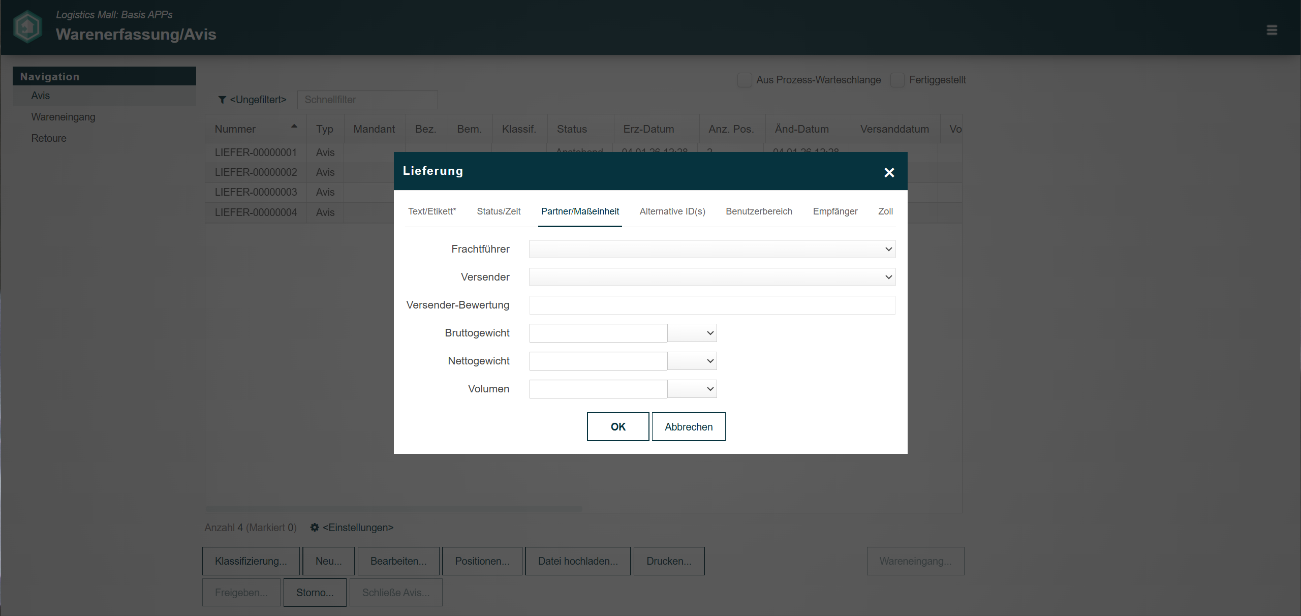The width and height of the screenshot is (1301, 616).
Task: Close the Lieferung dialog with X
Action: tap(889, 173)
